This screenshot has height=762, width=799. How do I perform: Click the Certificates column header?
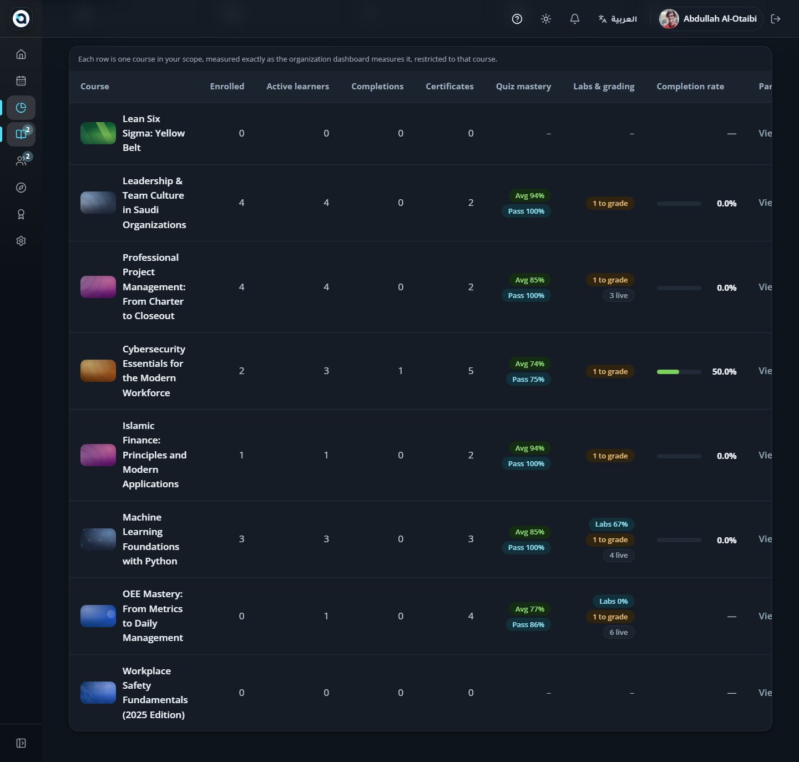click(x=449, y=87)
